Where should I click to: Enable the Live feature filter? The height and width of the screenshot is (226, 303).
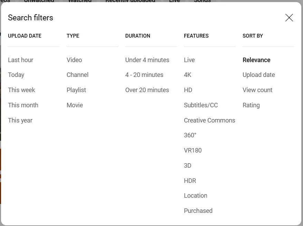pyautogui.click(x=189, y=60)
